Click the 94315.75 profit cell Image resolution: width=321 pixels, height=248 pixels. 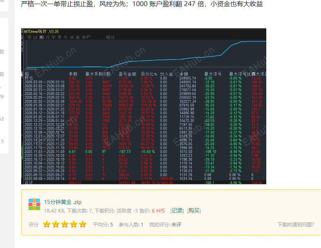point(126,102)
